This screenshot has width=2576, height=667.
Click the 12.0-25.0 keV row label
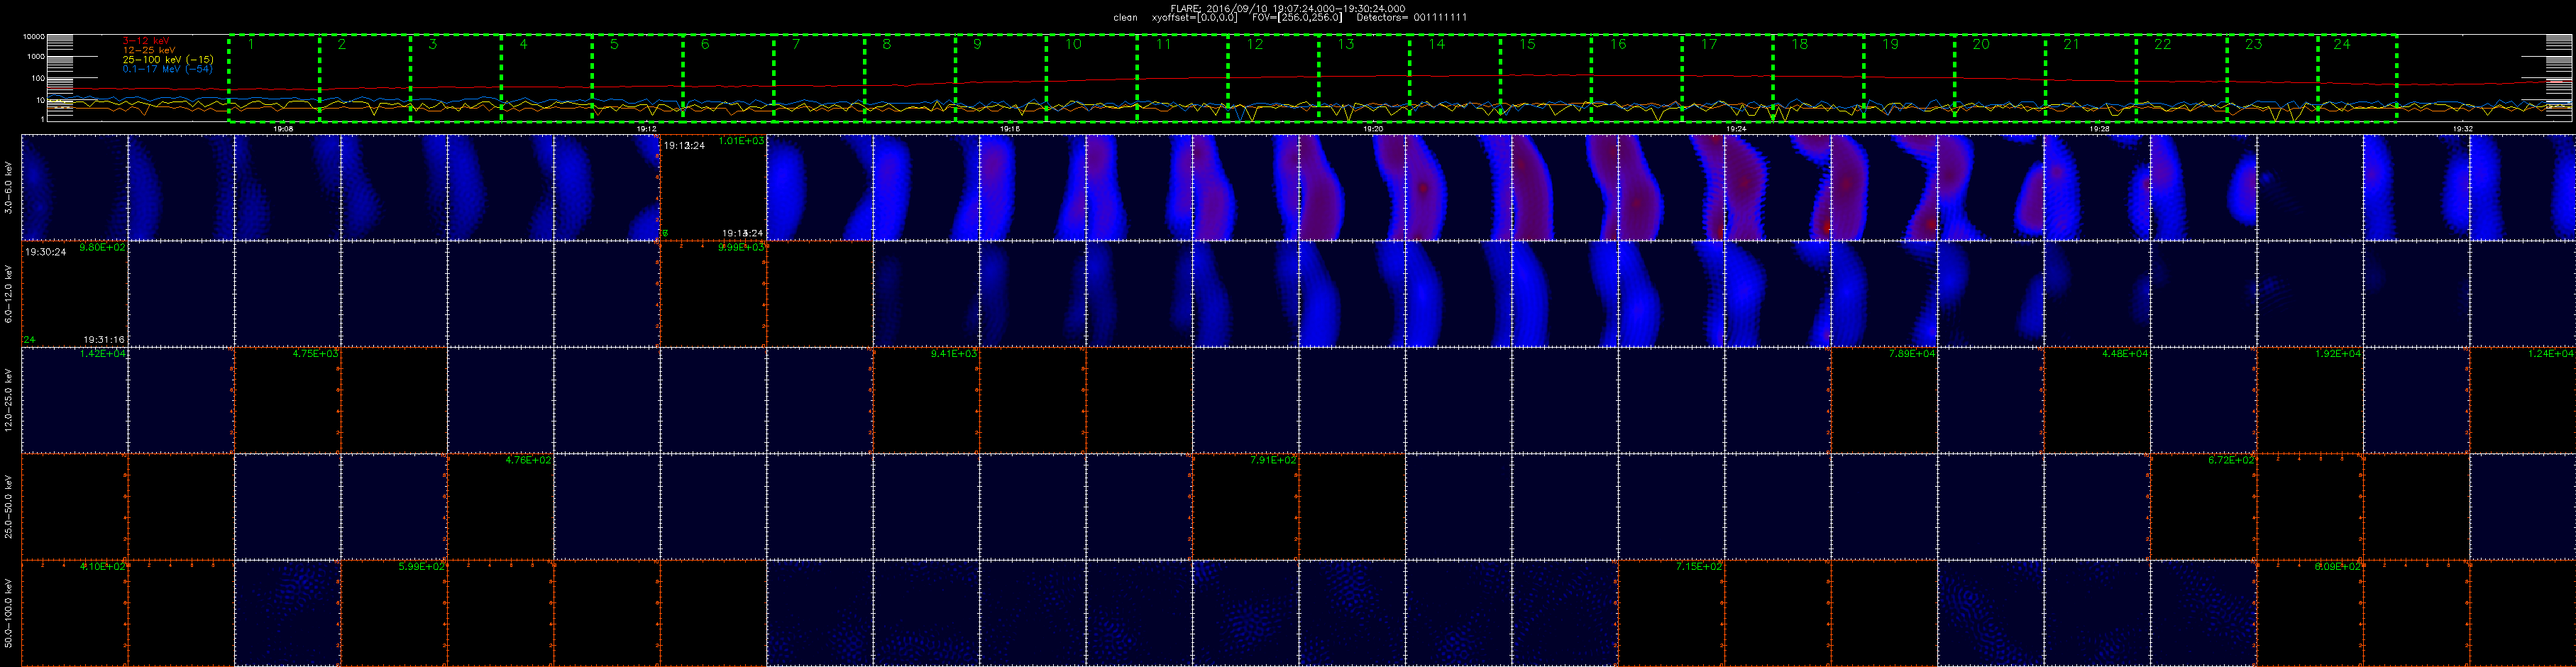tap(9, 400)
